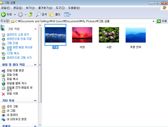This screenshot has height=127, width=168.
Task: Open the 내 컴퓨터 location
Action: 12,115
